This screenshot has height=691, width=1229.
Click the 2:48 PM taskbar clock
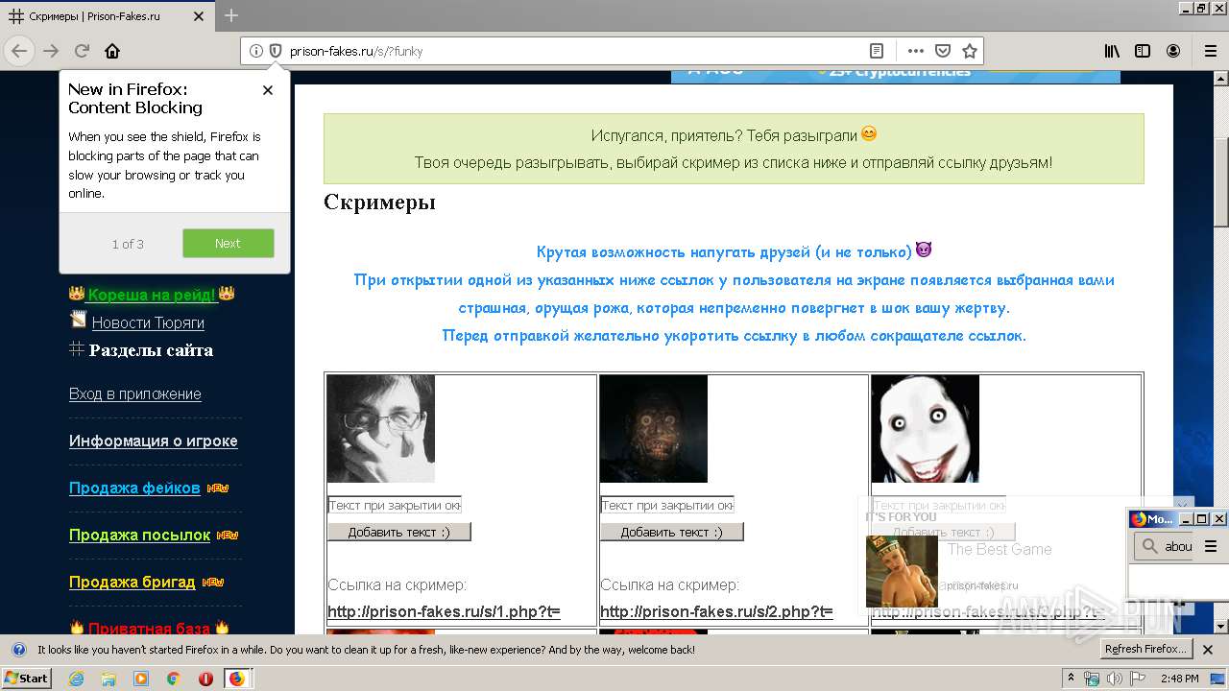1180,679
